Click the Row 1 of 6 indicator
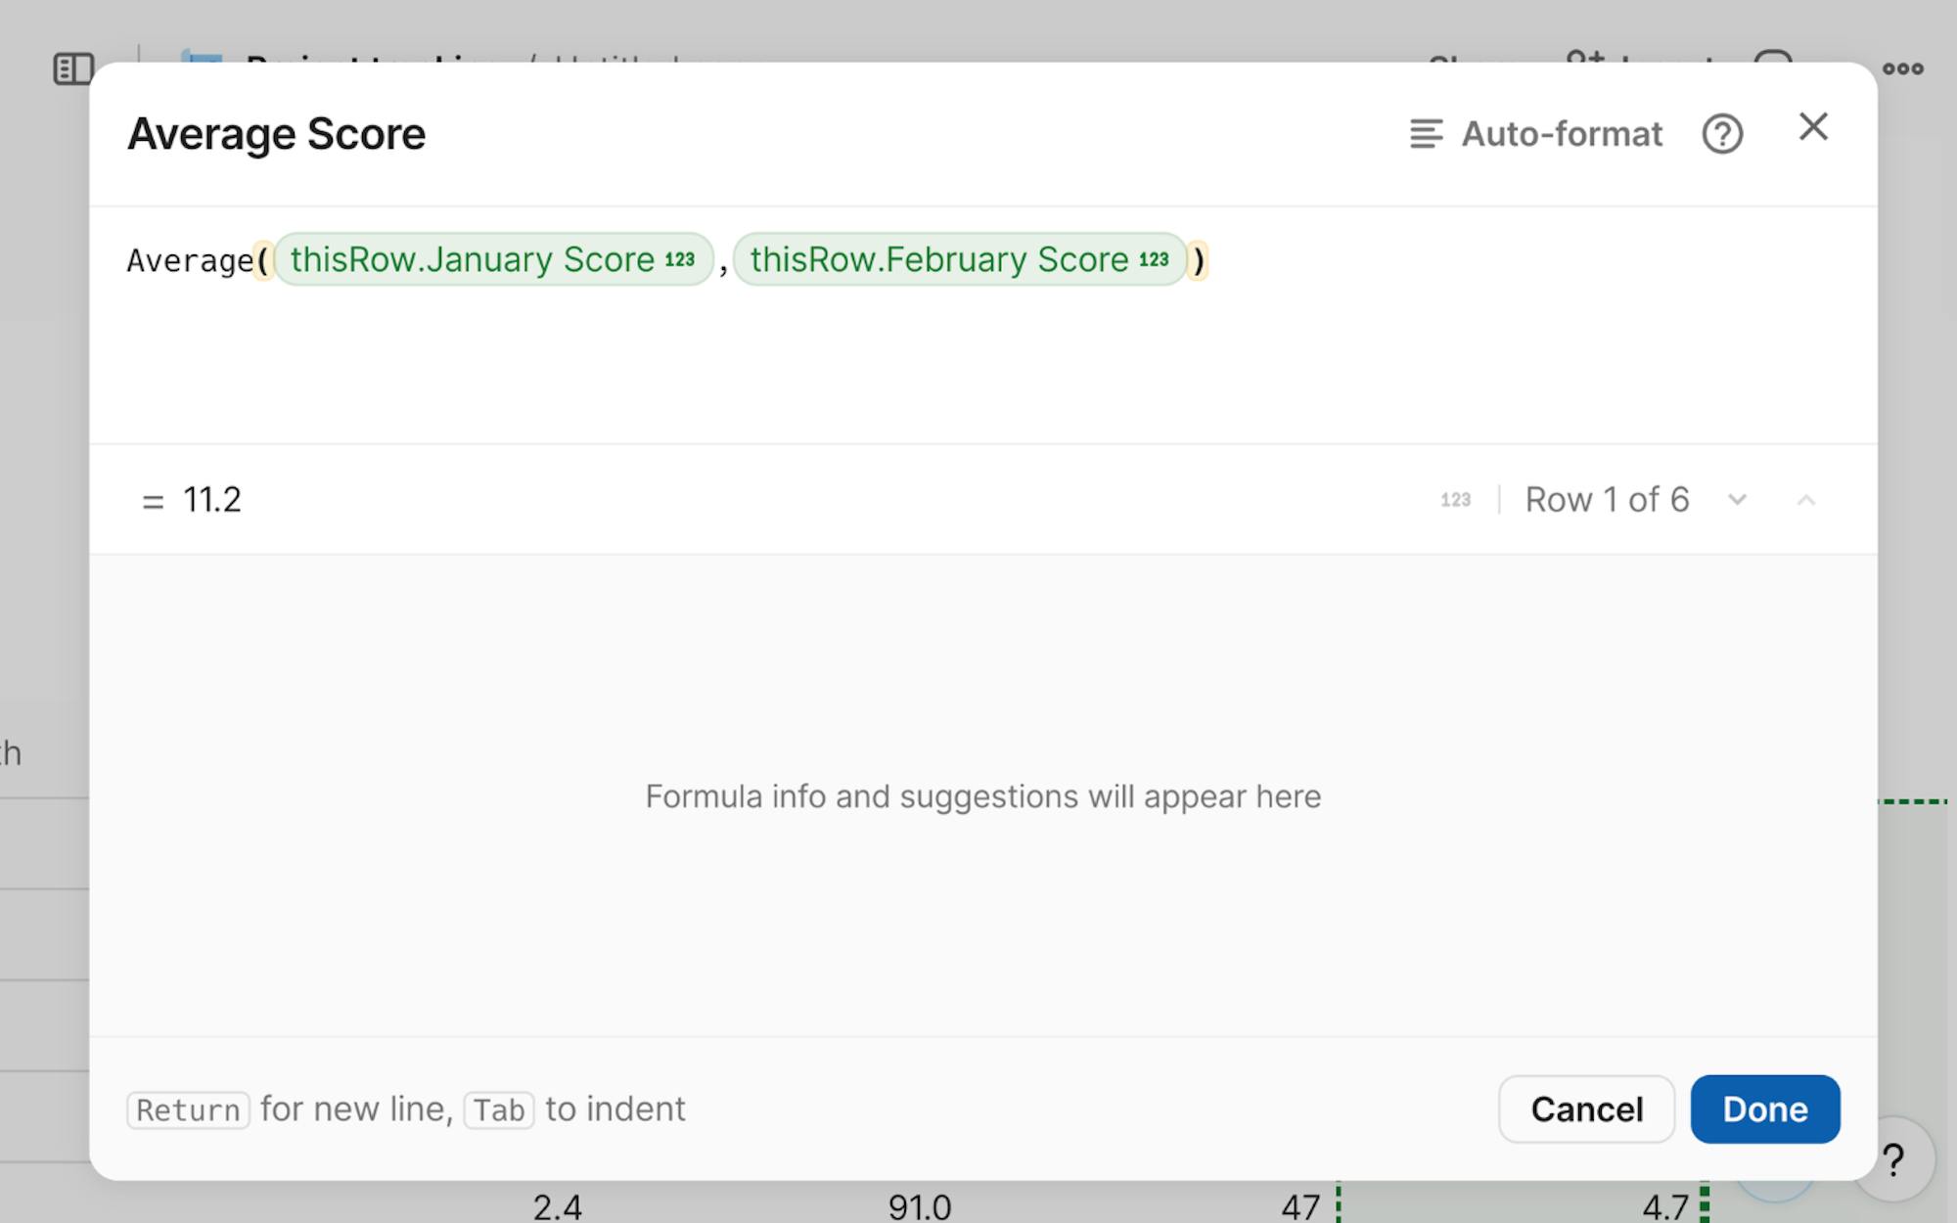Viewport: 1957px width, 1223px height. tap(1607, 500)
